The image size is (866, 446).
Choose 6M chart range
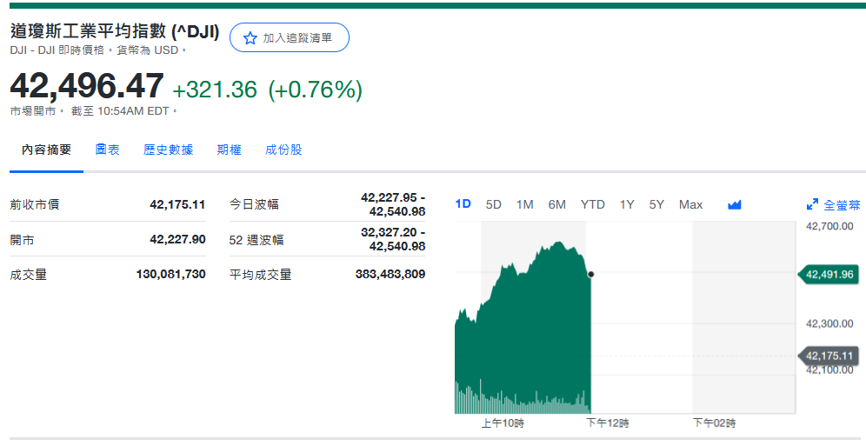[x=557, y=204]
